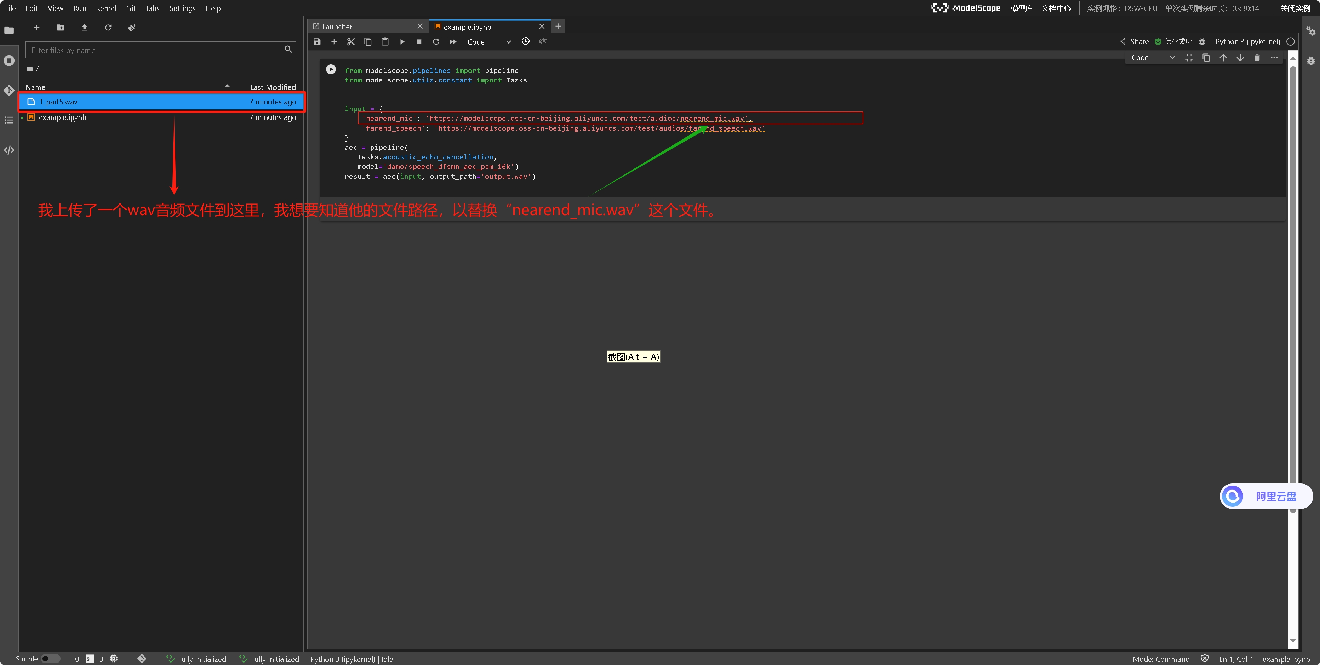Open the File menu
Screen dimensions: 1320x665
(10, 8)
